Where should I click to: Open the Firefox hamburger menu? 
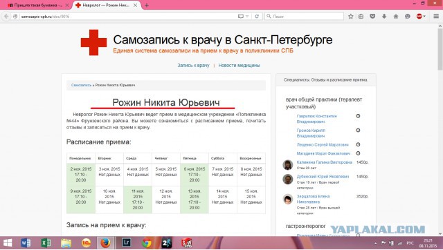[x=436, y=17]
